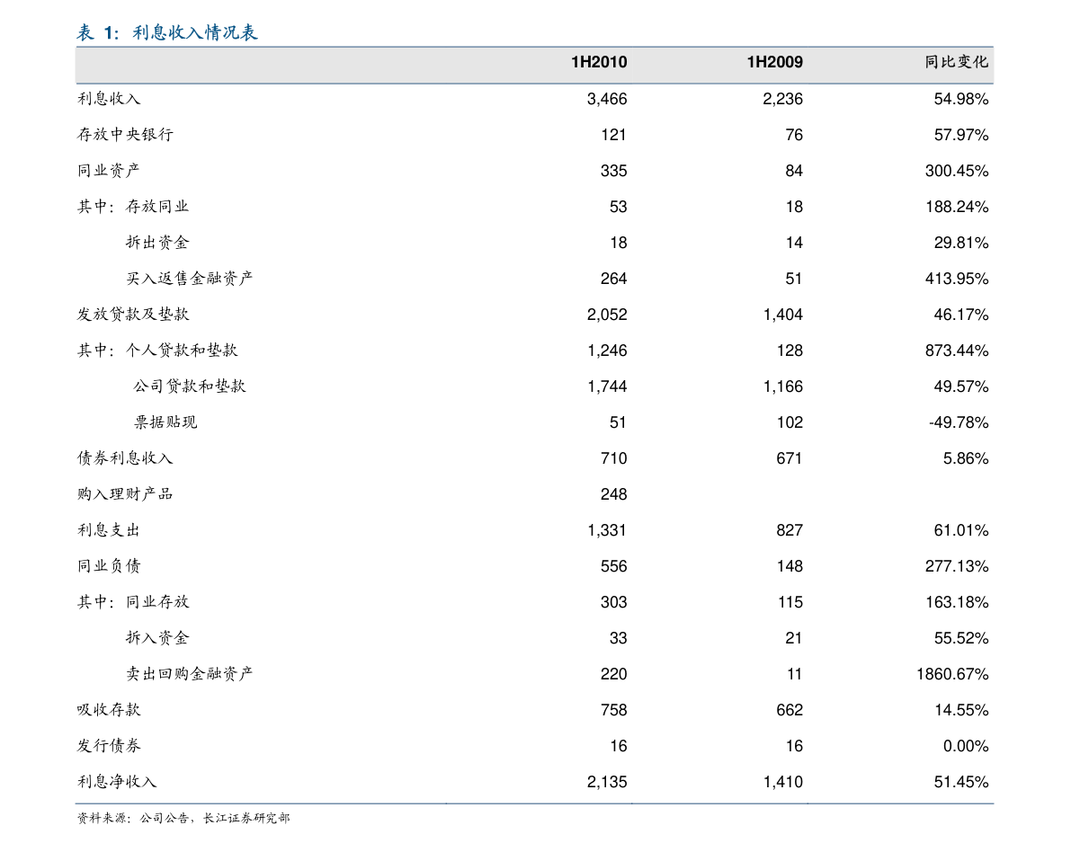Click the 购入理财产品 row label
Image resolution: width=1071 pixels, height=843 pixels.
click(125, 493)
